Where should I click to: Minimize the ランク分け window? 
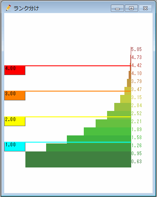coord(117,8)
